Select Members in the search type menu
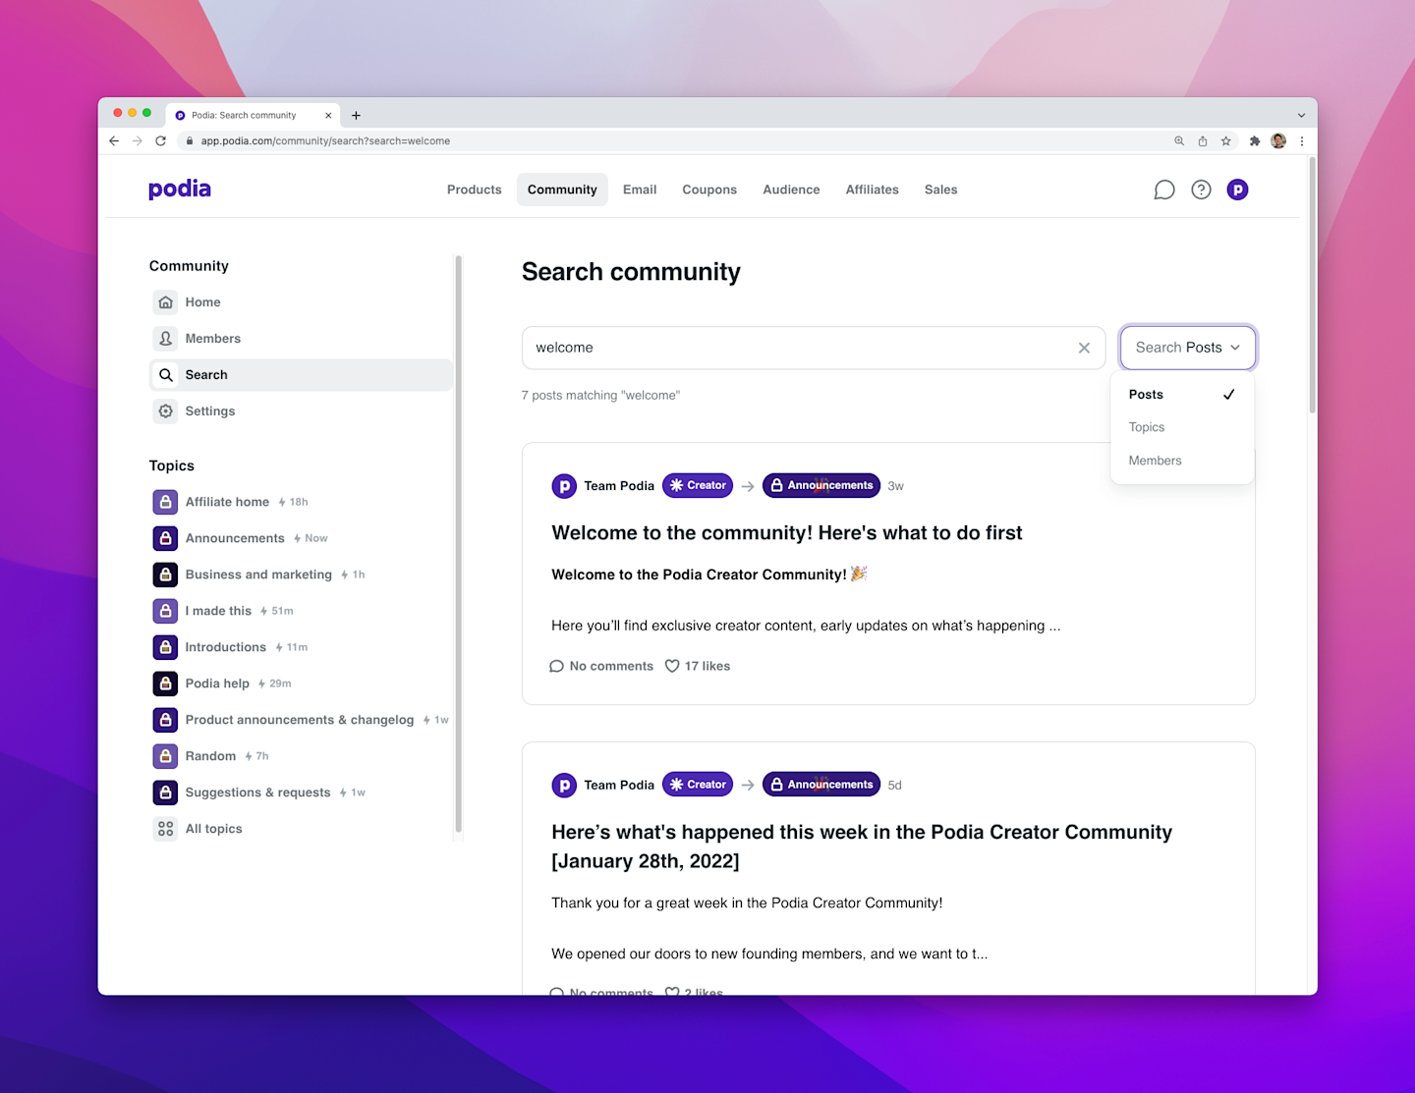Screen dimensions: 1415x1093 [x=1182, y=461]
